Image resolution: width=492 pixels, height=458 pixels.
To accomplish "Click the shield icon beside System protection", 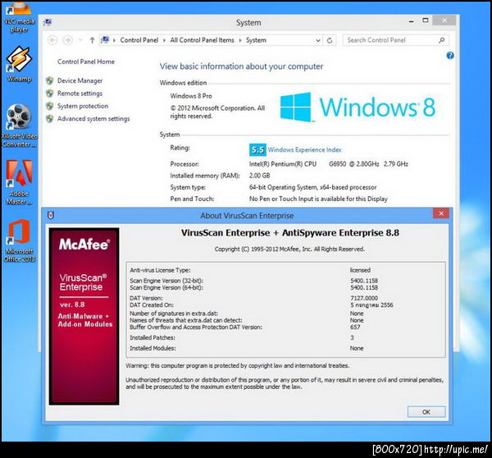I will click(49, 106).
